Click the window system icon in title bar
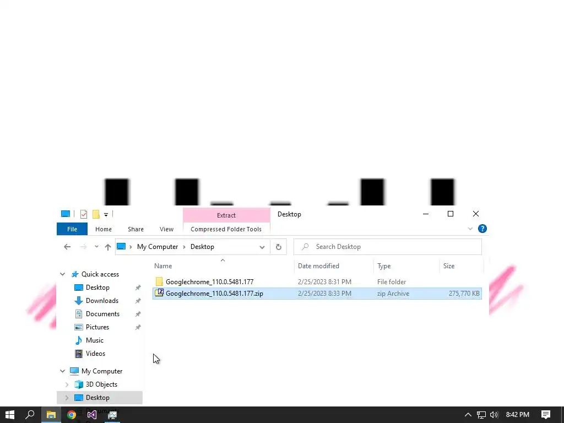The image size is (564, 423). coord(66,214)
